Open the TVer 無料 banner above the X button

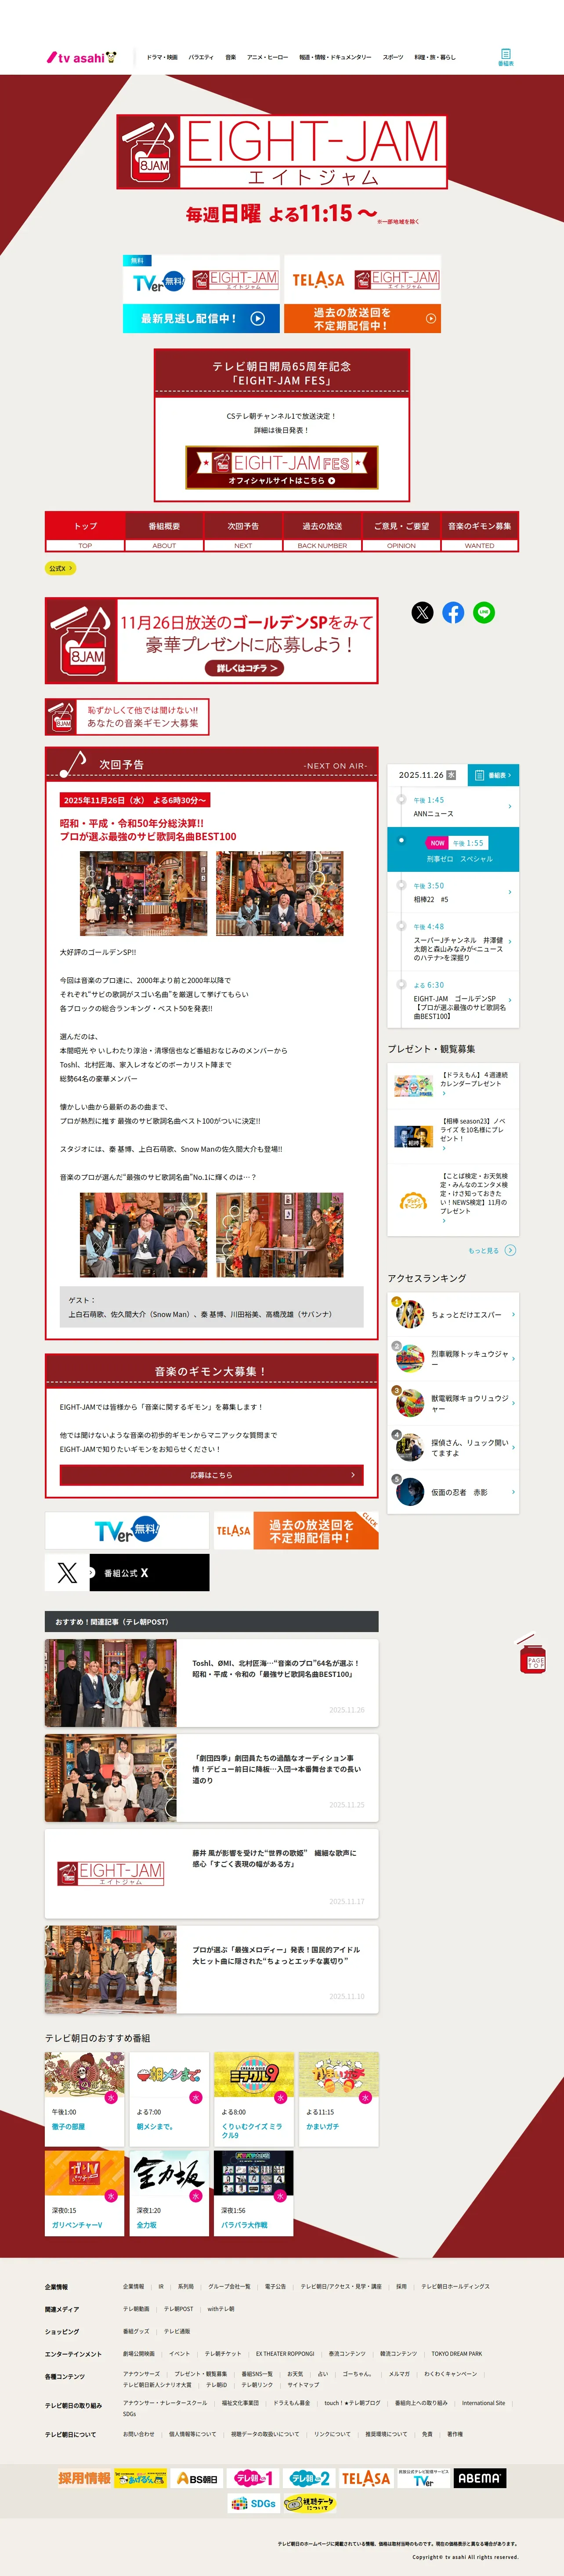pos(127,1530)
